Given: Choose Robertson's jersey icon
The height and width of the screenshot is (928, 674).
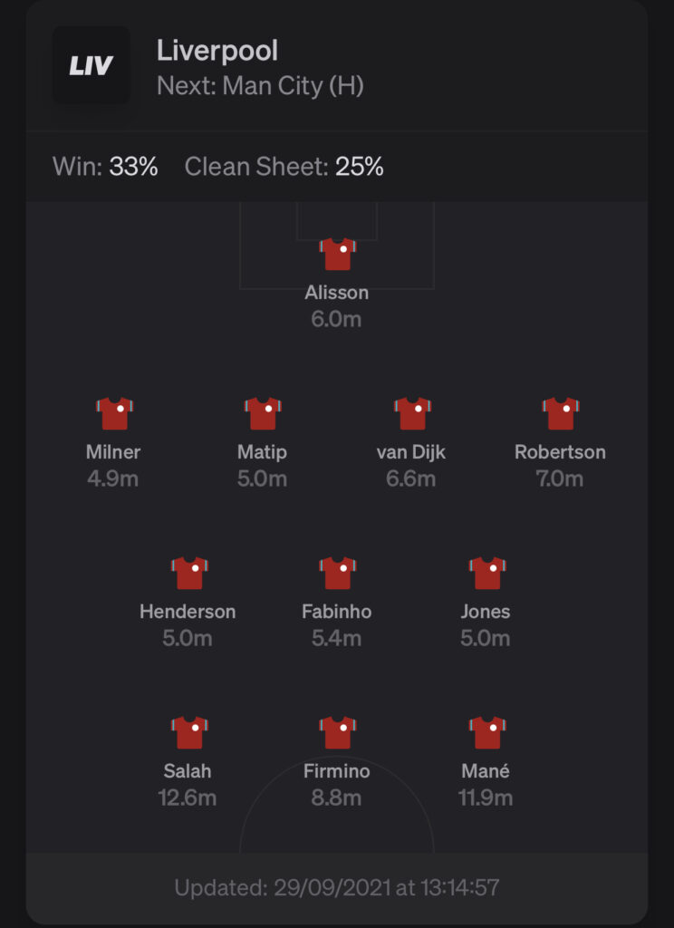Looking at the screenshot, I should tap(561, 413).
